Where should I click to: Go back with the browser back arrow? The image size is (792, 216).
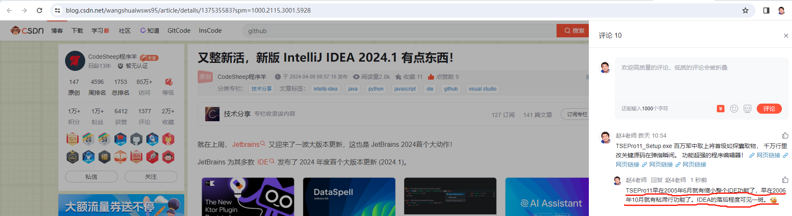(x=9, y=10)
